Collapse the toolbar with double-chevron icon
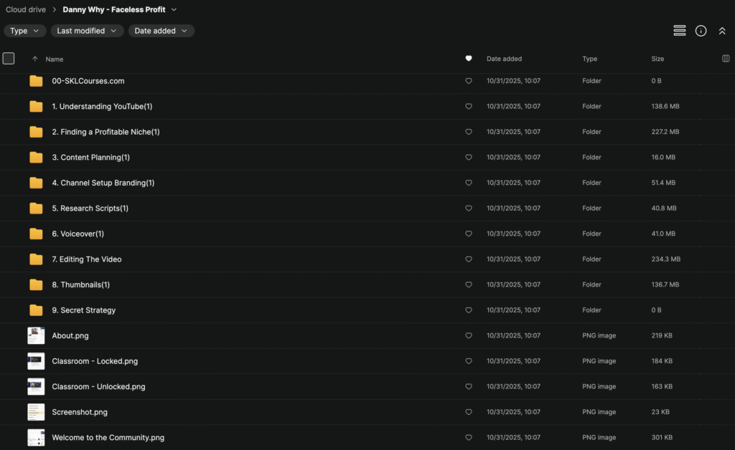Viewport: 735px width, 450px height. (722, 30)
